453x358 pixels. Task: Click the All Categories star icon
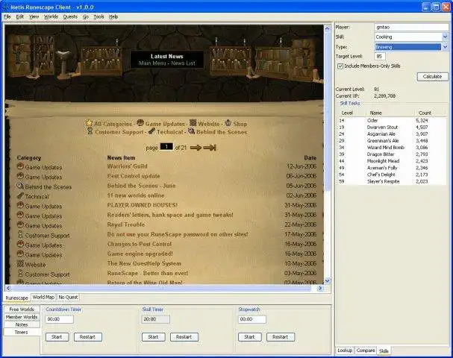pyautogui.click(x=89, y=123)
